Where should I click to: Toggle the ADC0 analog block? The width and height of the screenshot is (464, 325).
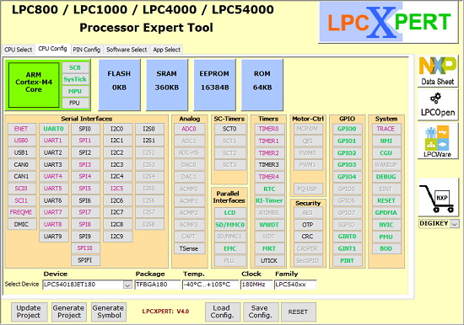pos(189,129)
